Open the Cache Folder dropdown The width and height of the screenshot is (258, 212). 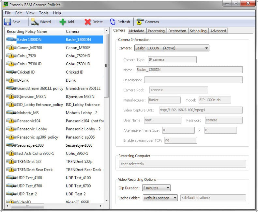[160, 198]
